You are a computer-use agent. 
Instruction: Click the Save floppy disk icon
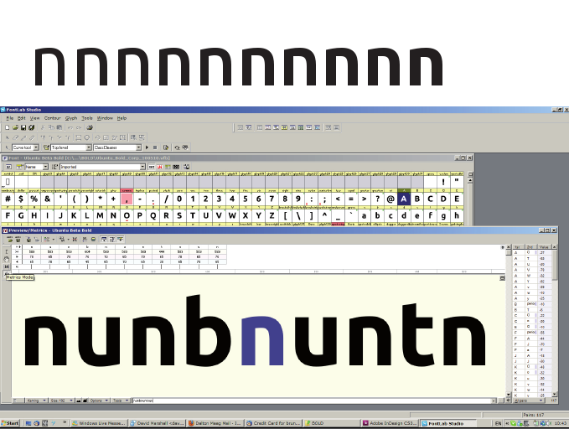point(23,127)
